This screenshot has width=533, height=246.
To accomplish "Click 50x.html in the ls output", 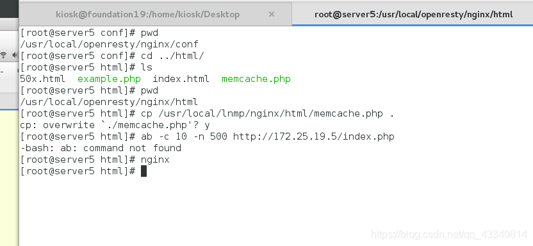I will click(42, 79).
